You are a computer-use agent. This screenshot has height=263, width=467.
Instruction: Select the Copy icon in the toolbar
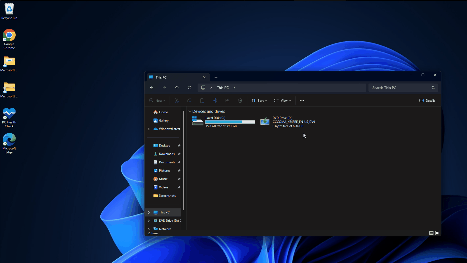[189, 100]
